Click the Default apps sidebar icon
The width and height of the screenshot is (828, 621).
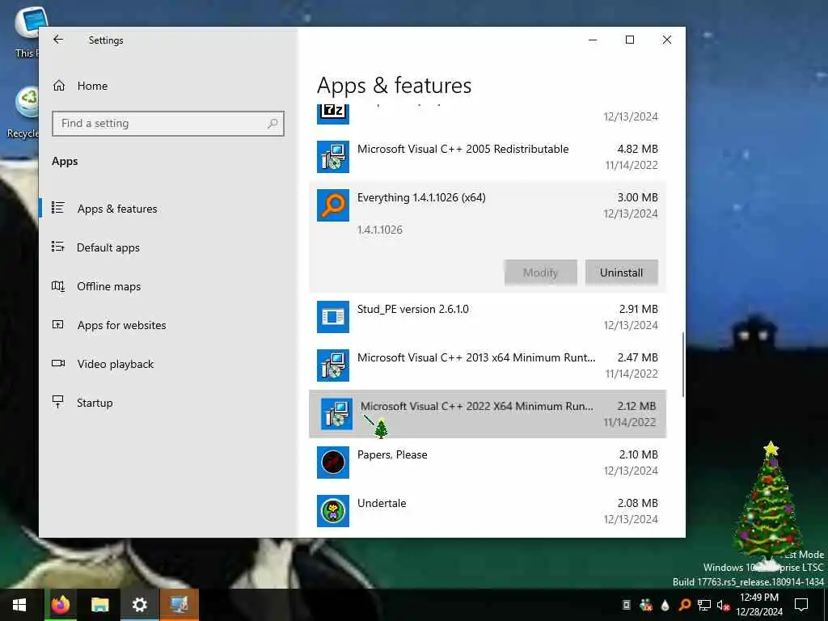point(58,247)
